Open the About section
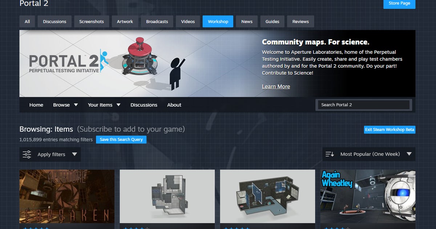Image resolution: width=436 pixels, height=229 pixels. pyautogui.click(x=174, y=105)
